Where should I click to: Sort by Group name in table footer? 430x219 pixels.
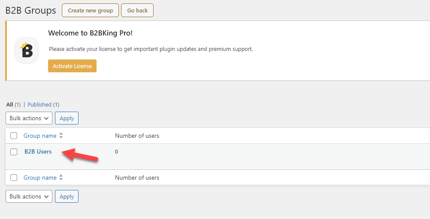(40, 178)
